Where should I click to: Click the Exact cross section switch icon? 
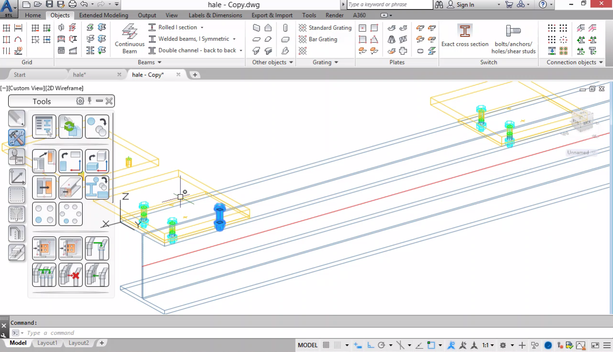pos(464,31)
